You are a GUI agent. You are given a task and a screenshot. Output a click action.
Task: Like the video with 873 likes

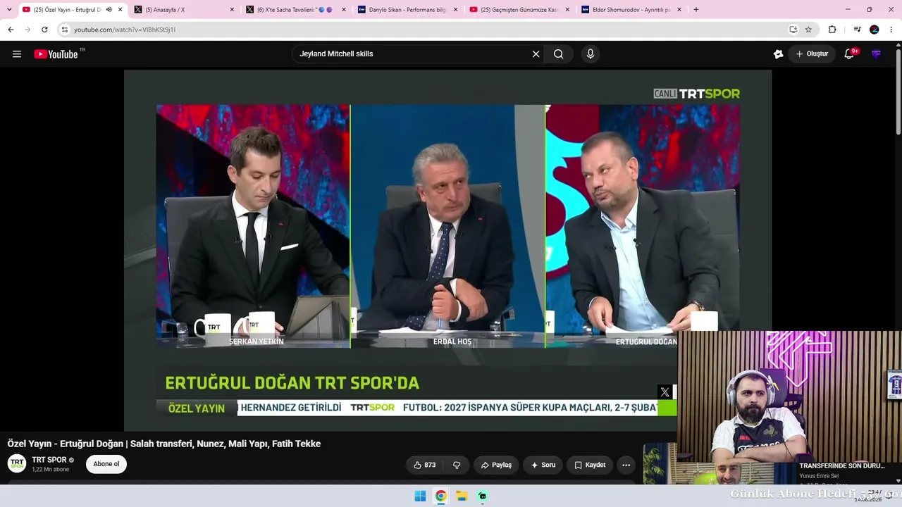point(424,465)
